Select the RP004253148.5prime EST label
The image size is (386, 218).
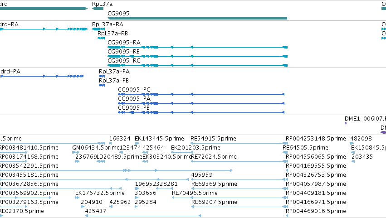pyautogui.click(x=316, y=139)
